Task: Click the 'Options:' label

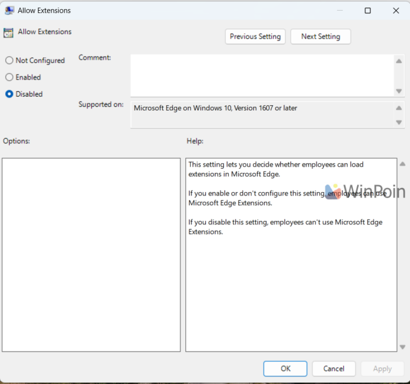Action: (x=17, y=141)
